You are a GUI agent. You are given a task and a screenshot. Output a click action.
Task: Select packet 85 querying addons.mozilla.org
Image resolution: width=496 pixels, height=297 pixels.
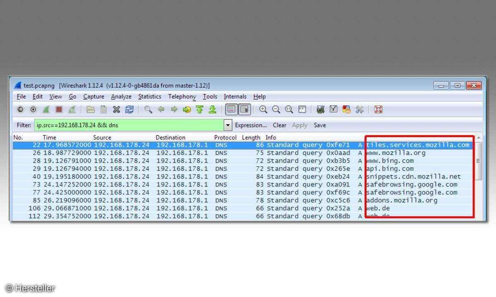tap(244, 200)
